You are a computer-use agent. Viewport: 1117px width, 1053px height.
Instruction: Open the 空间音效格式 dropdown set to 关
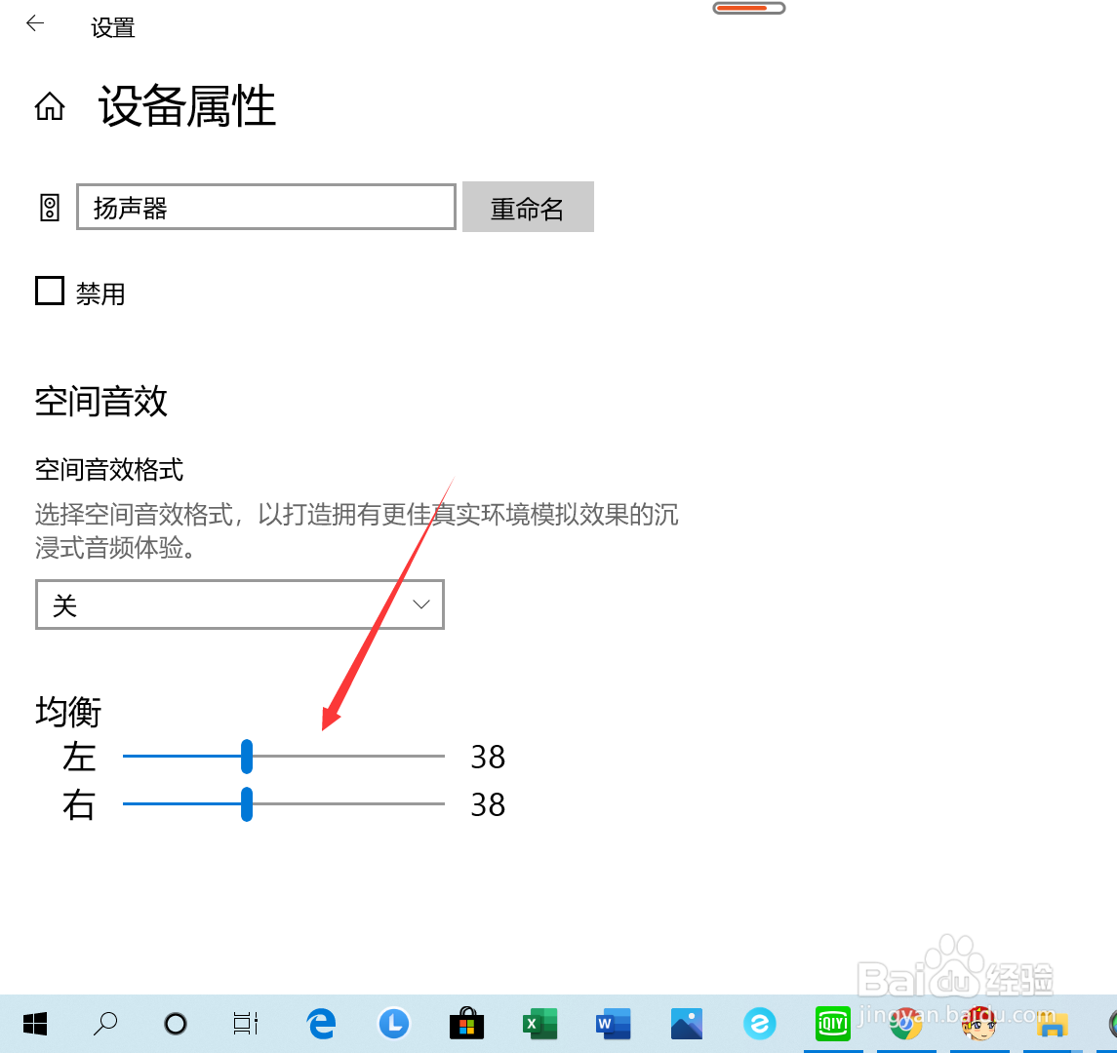[x=239, y=604]
